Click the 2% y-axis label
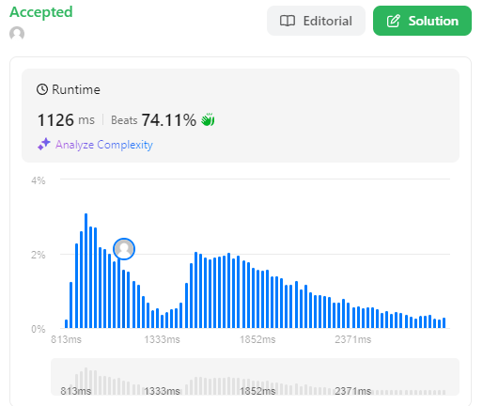483x406 pixels. pyautogui.click(x=39, y=255)
